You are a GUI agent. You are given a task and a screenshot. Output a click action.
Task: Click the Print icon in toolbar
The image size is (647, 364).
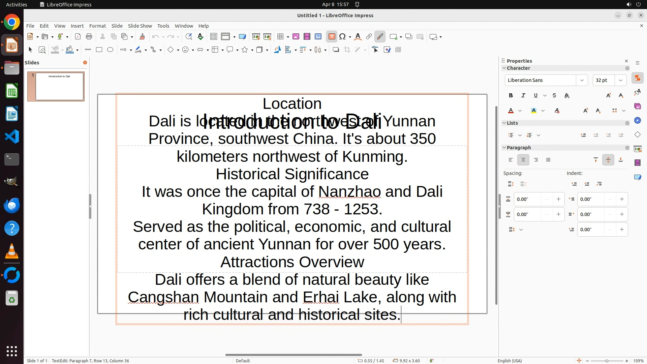click(x=89, y=37)
